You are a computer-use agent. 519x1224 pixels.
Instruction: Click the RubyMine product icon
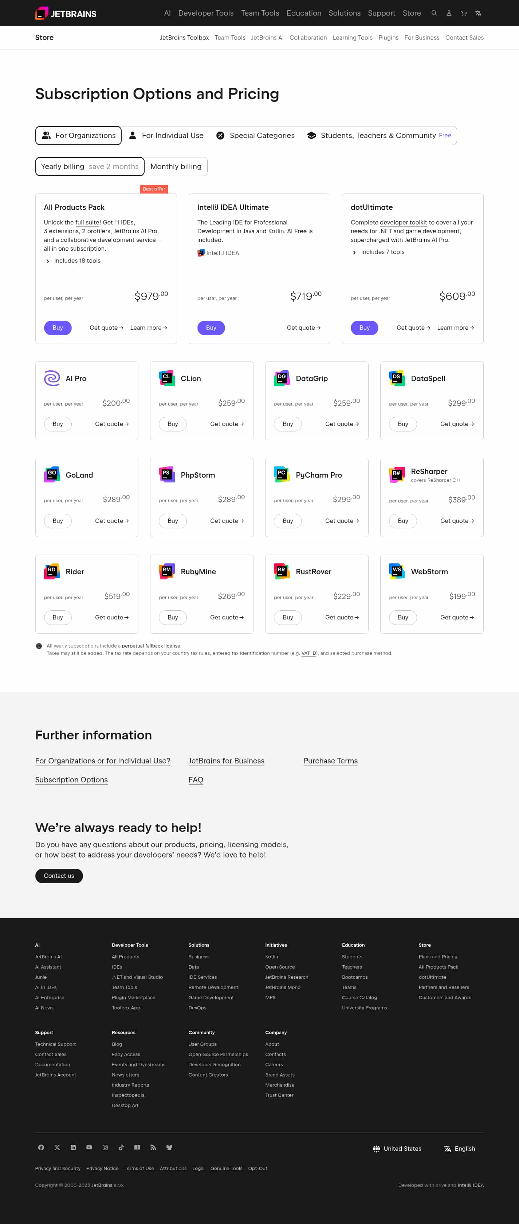(167, 572)
